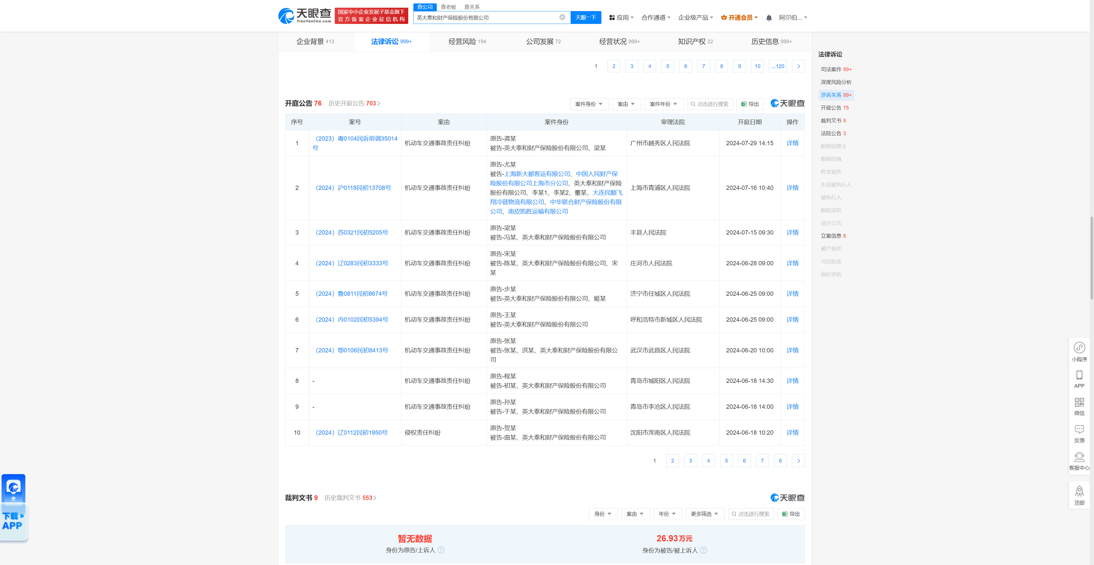Screen dimensions: 1094x565
Task: Click the 天眼一下 search button
Action: point(586,17)
